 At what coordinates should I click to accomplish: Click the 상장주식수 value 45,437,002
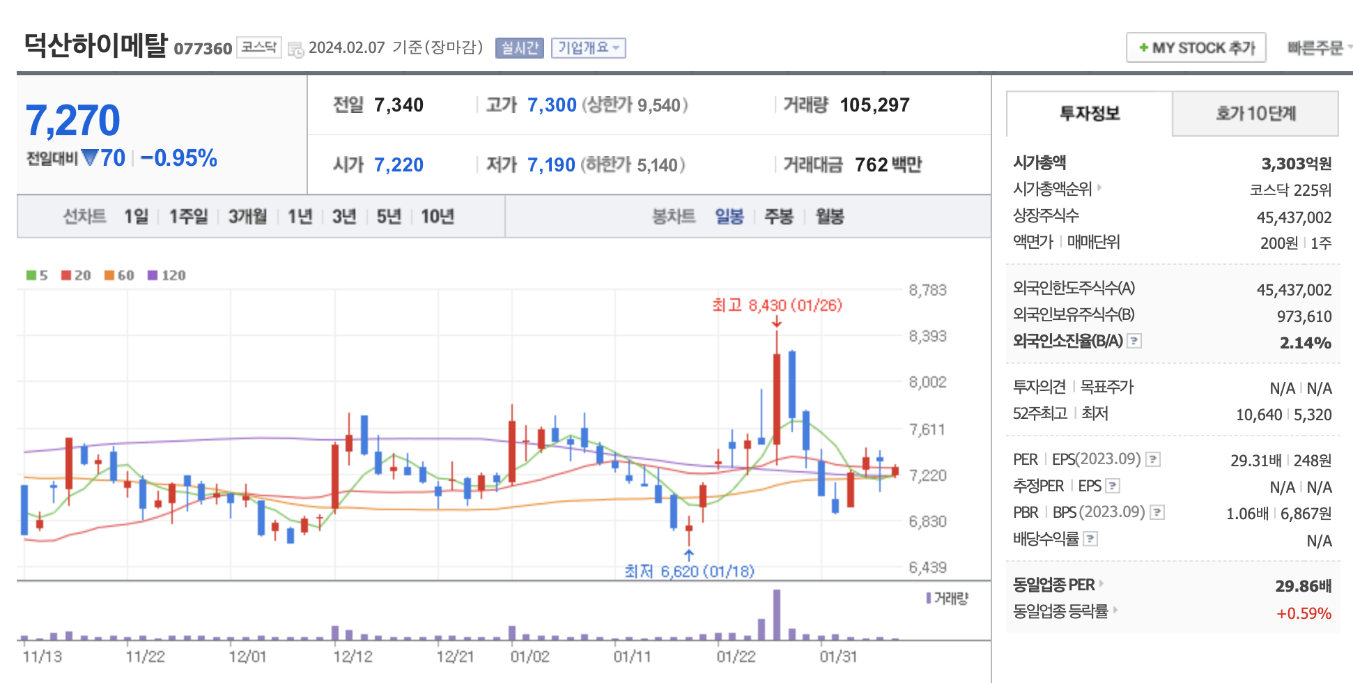click(x=1294, y=217)
